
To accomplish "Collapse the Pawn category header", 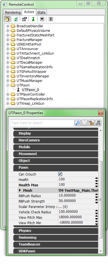I will [x=56, y=168].
